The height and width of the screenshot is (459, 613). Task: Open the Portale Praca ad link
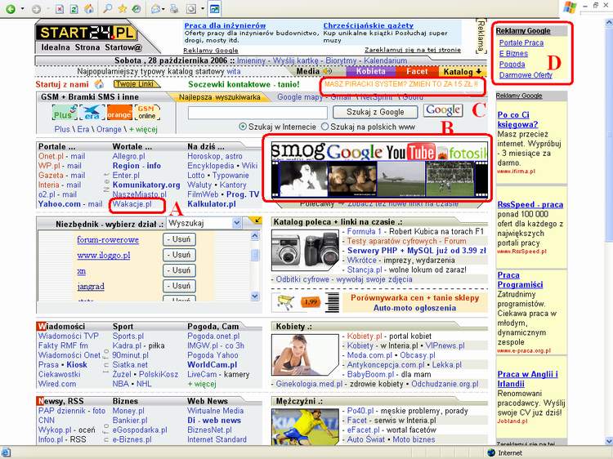click(x=521, y=42)
